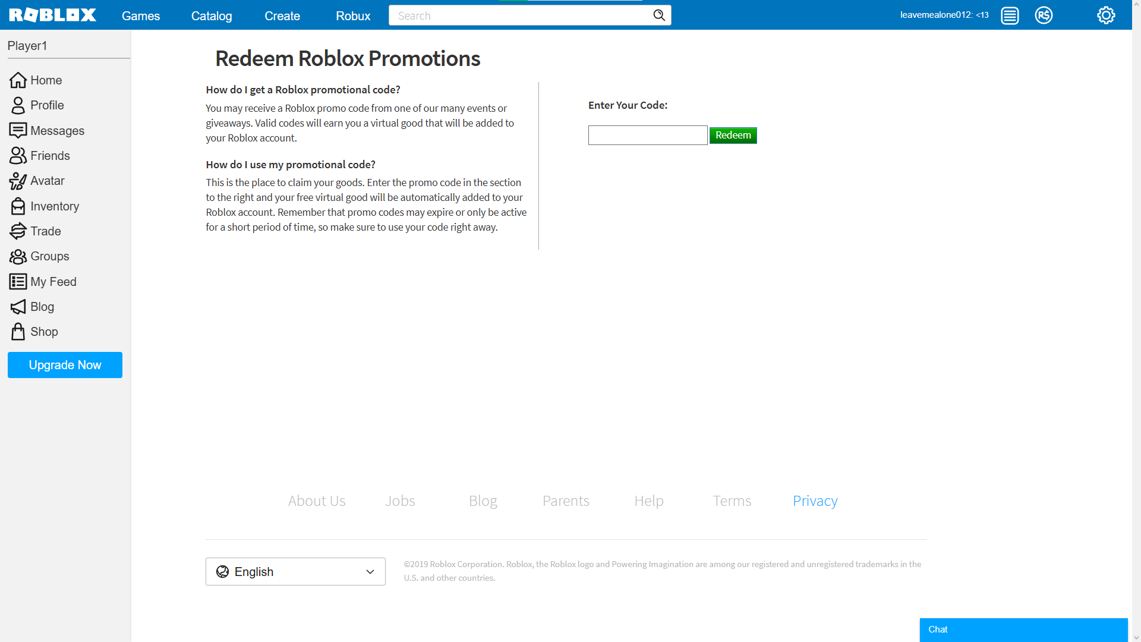This screenshot has width=1141, height=642.
Task: Open the Jobs footer link
Action: (400, 501)
